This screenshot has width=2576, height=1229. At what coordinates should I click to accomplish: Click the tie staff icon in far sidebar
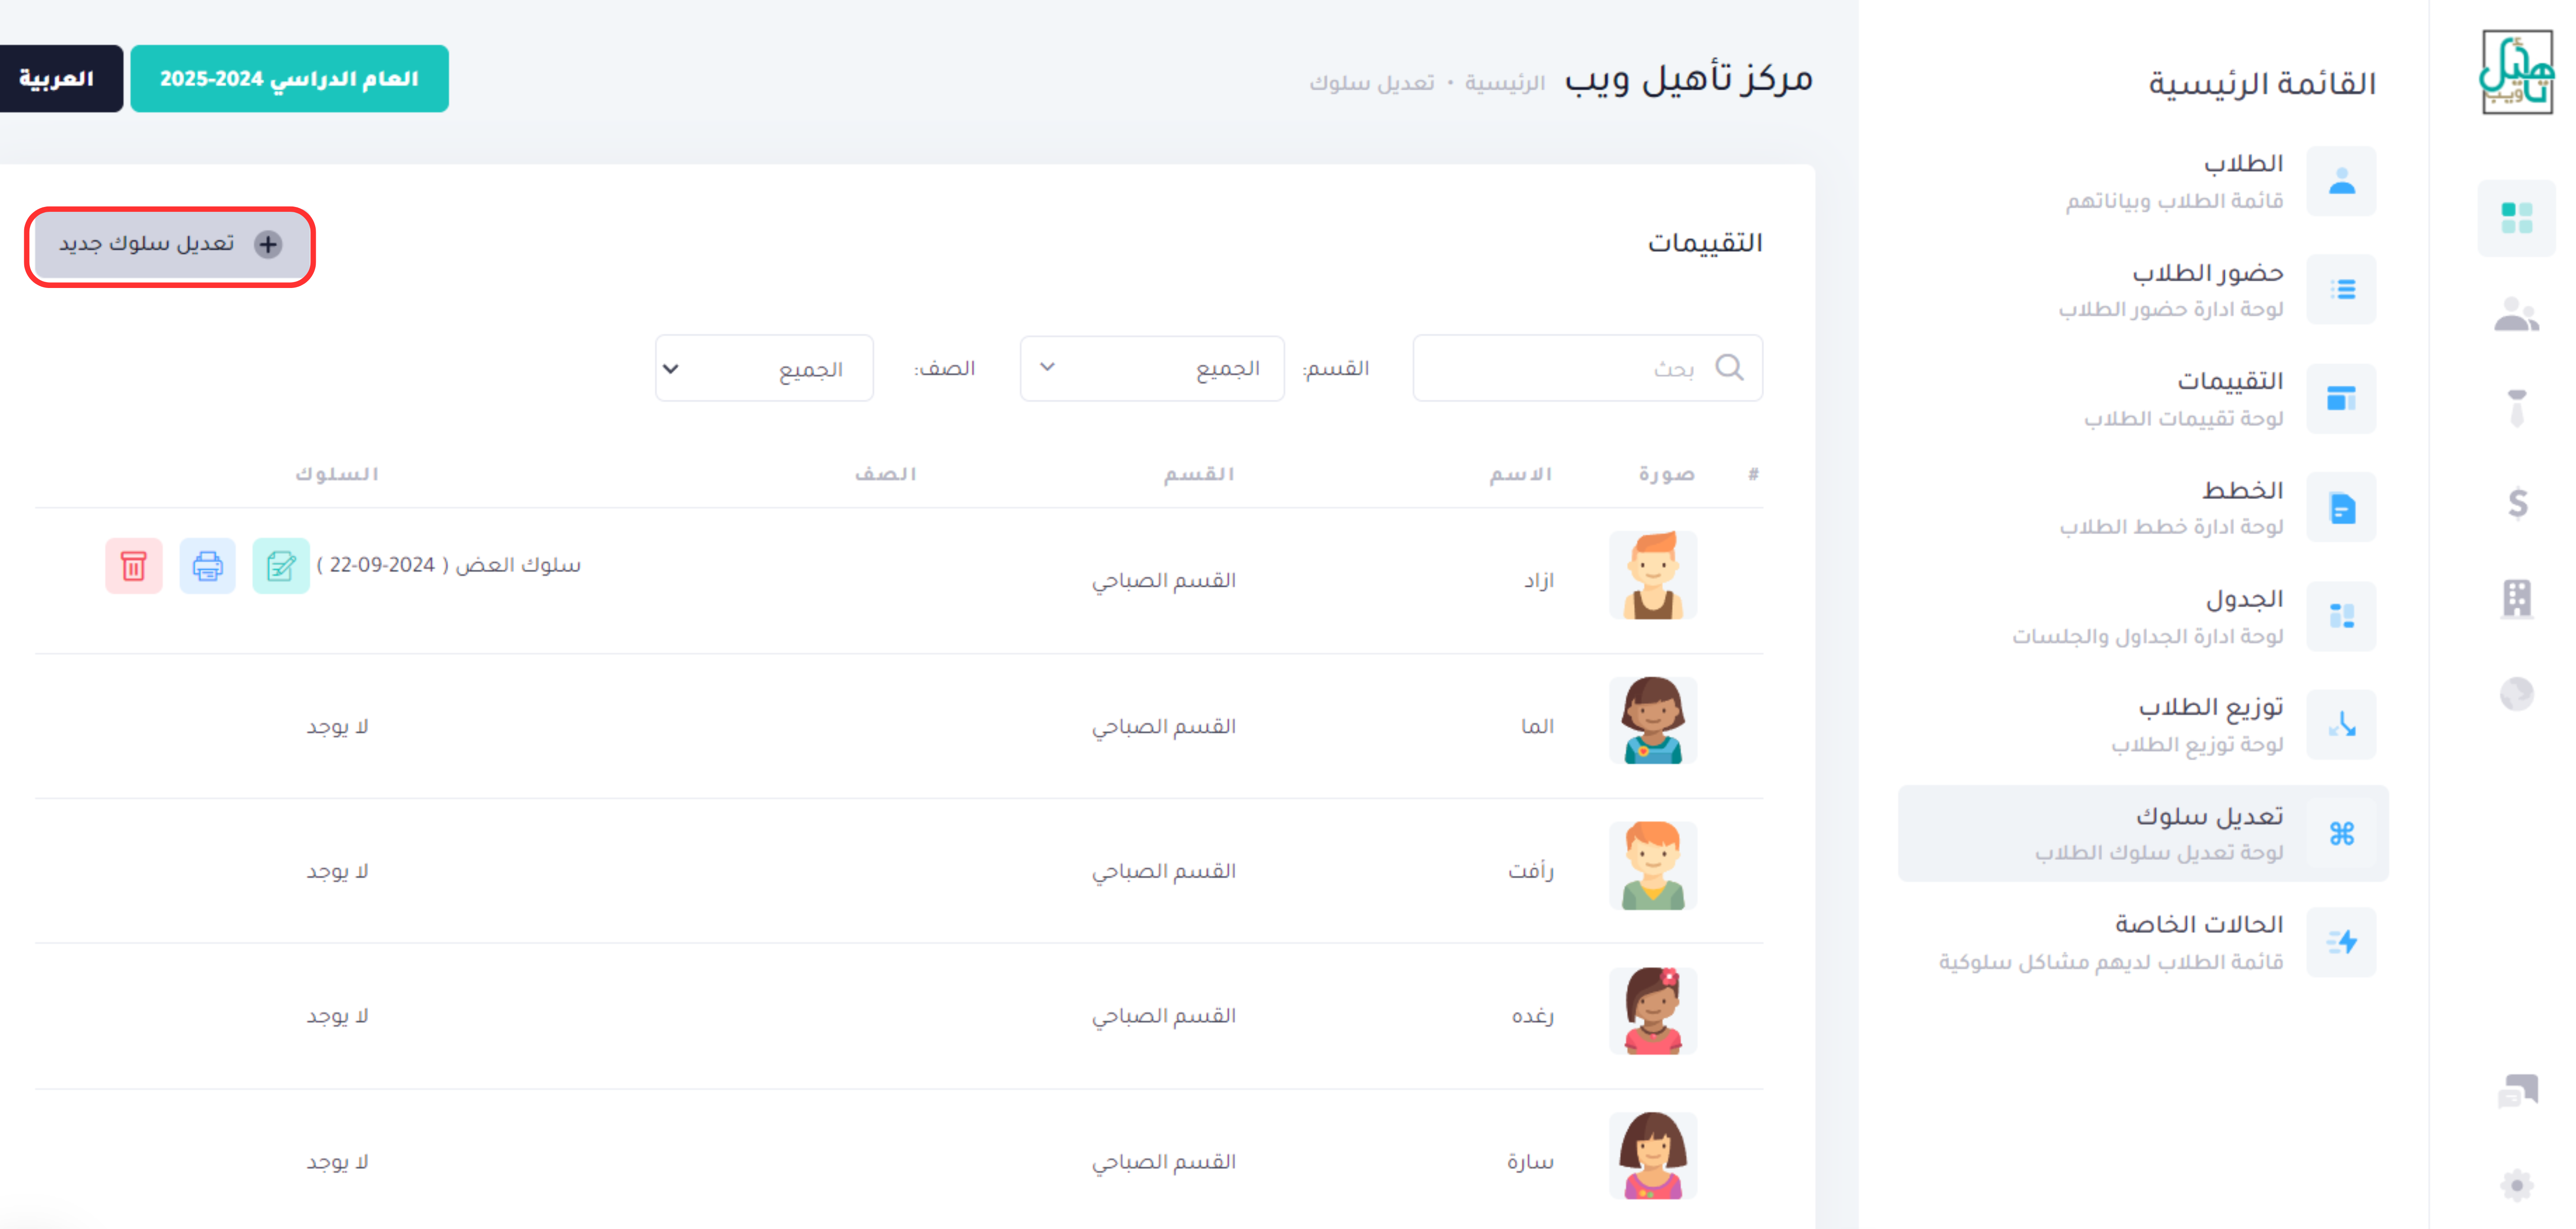[x=2516, y=408]
